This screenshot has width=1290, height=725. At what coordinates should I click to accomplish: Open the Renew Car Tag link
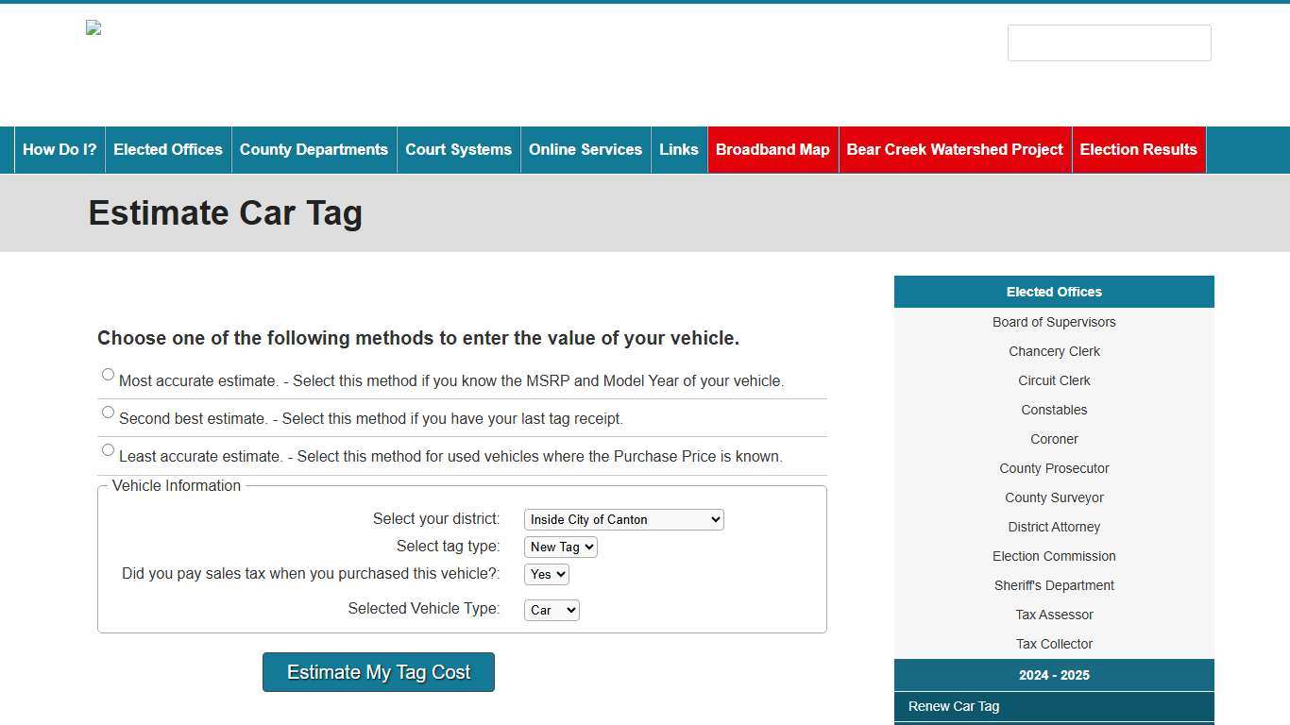point(953,706)
